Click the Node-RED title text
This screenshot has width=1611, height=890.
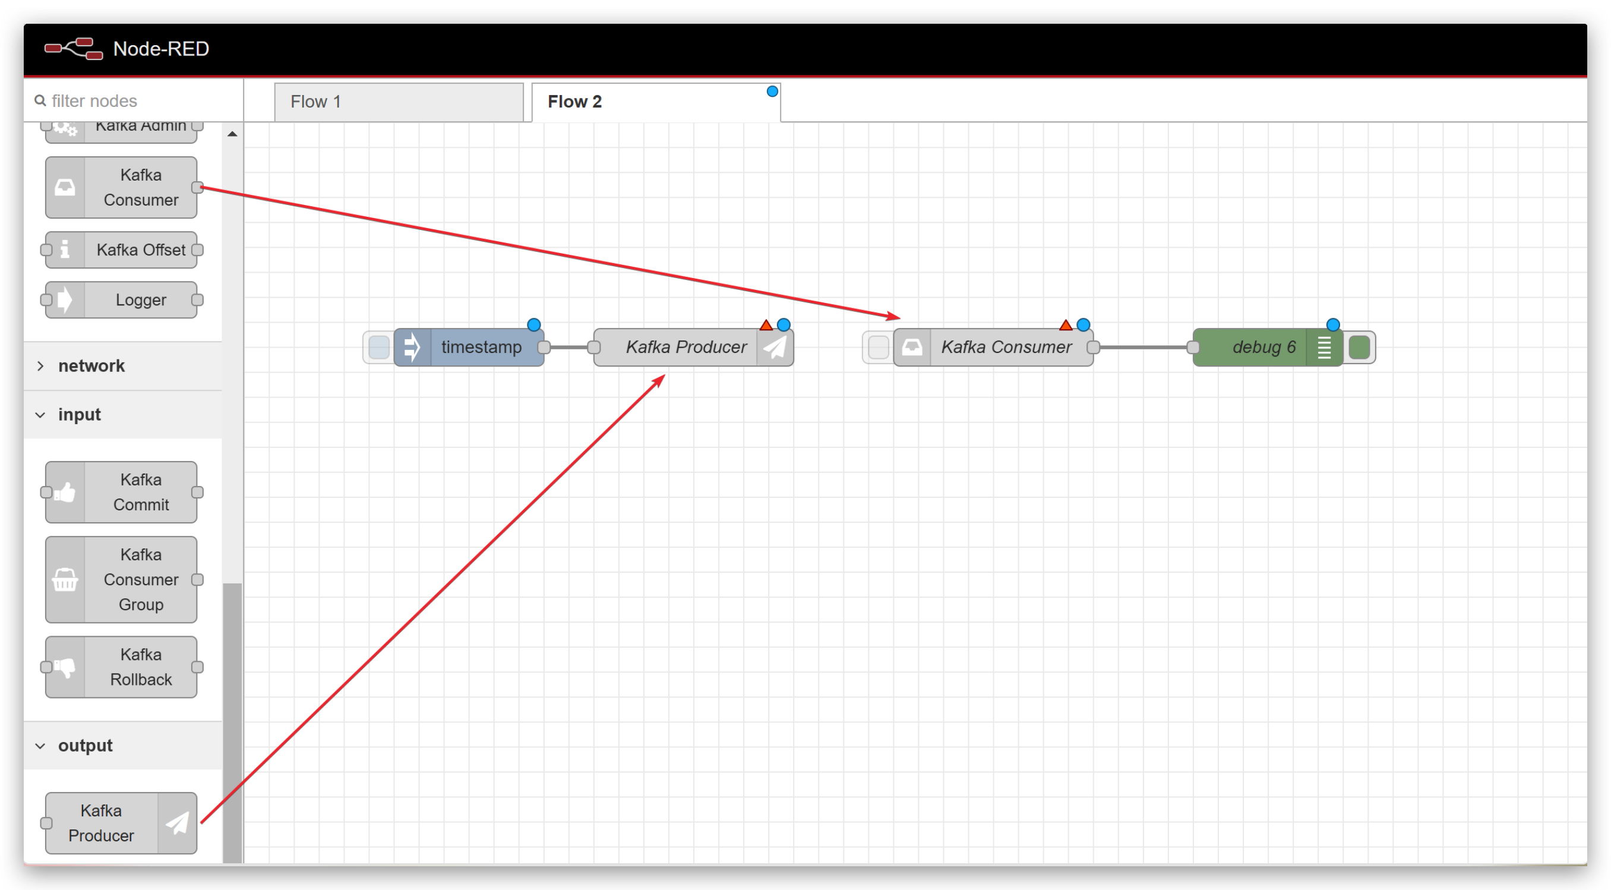[x=161, y=49]
